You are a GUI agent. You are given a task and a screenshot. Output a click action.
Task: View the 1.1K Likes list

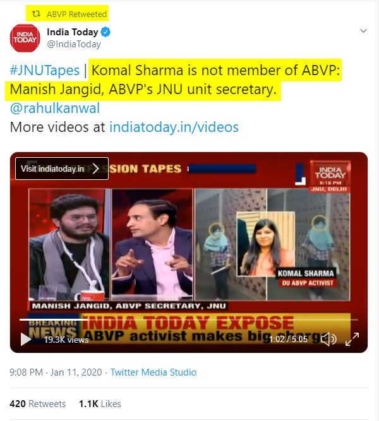(100, 404)
